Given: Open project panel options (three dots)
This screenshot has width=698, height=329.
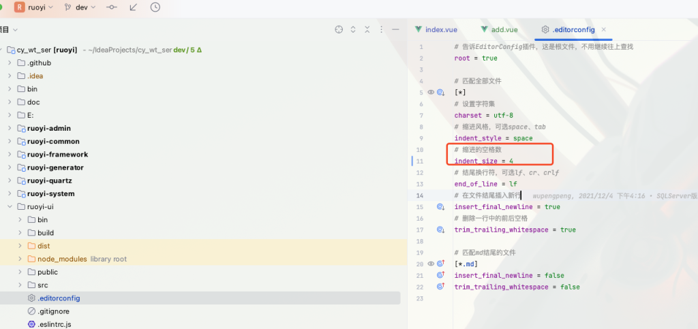Looking at the screenshot, I should click(x=382, y=30).
